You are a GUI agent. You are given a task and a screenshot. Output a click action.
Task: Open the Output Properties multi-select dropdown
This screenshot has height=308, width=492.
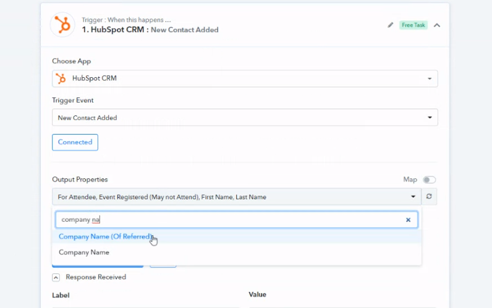coord(237,197)
